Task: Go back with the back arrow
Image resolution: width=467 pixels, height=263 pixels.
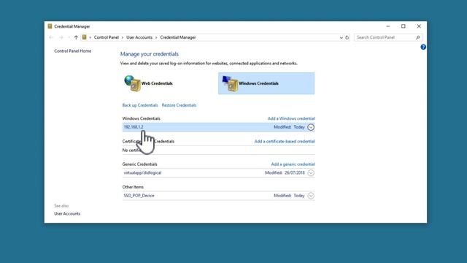Action: (51, 37)
